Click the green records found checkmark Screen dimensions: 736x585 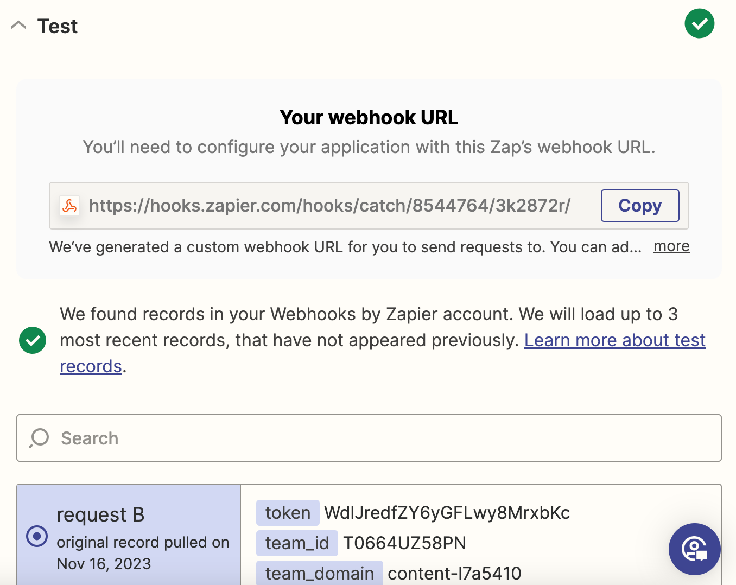click(x=33, y=340)
